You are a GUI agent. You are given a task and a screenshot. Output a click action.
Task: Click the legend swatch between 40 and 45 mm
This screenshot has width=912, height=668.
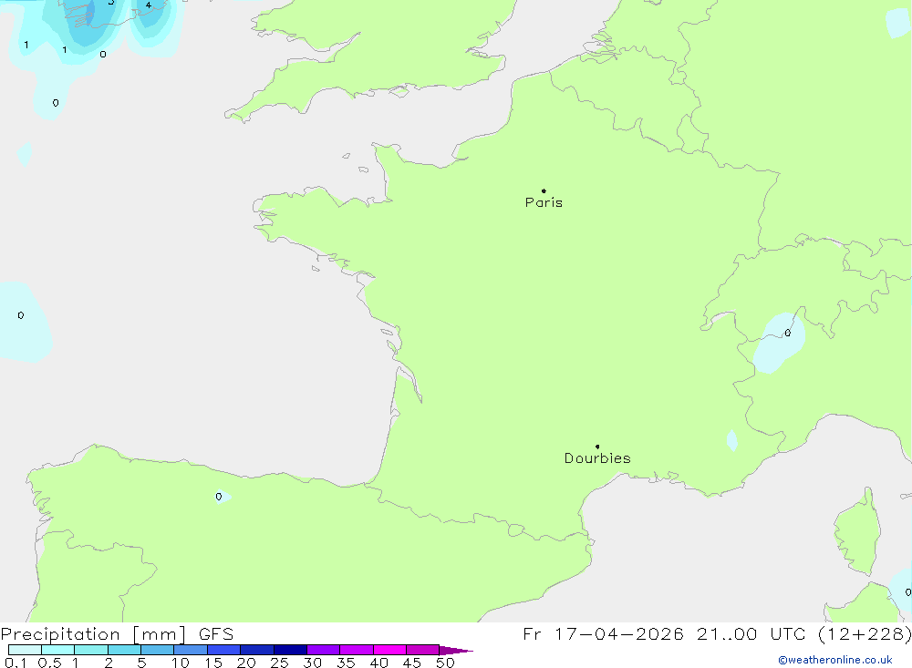tap(389, 650)
